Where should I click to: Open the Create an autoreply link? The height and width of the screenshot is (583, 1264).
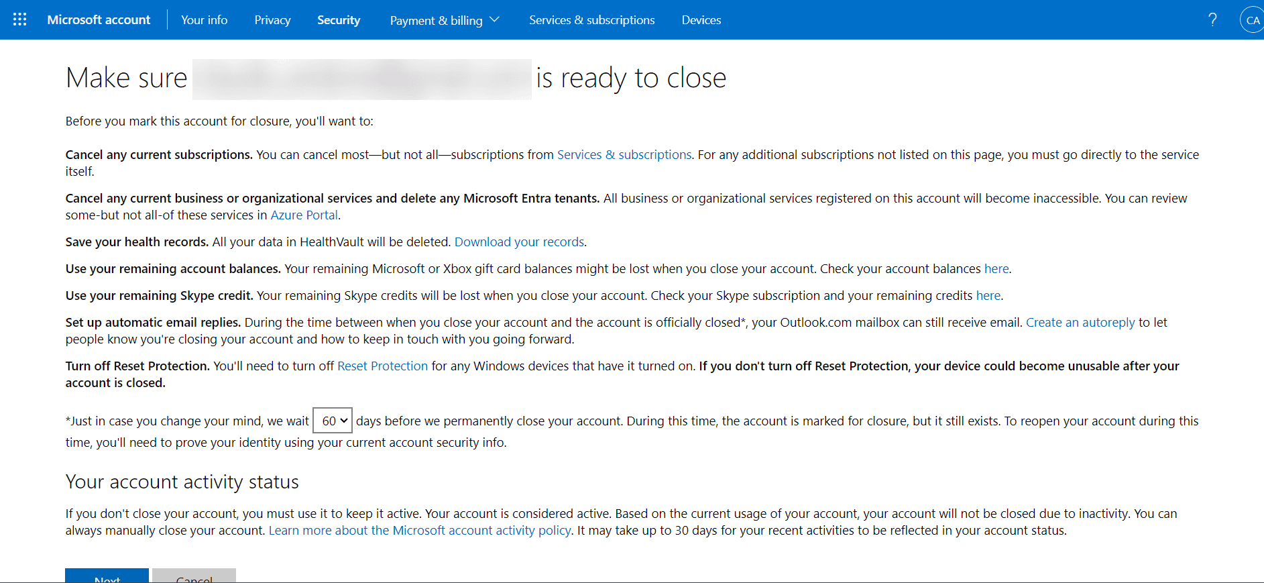click(1080, 322)
